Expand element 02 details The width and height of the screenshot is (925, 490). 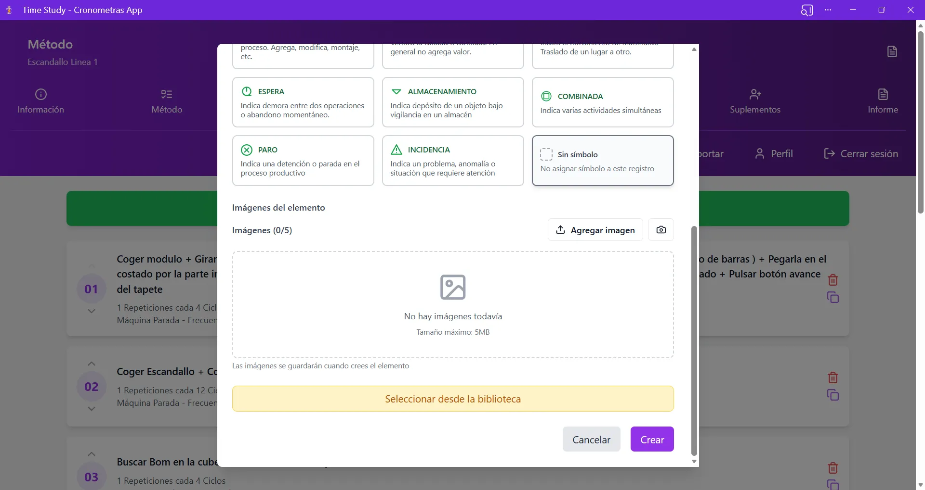tap(92, 408)
